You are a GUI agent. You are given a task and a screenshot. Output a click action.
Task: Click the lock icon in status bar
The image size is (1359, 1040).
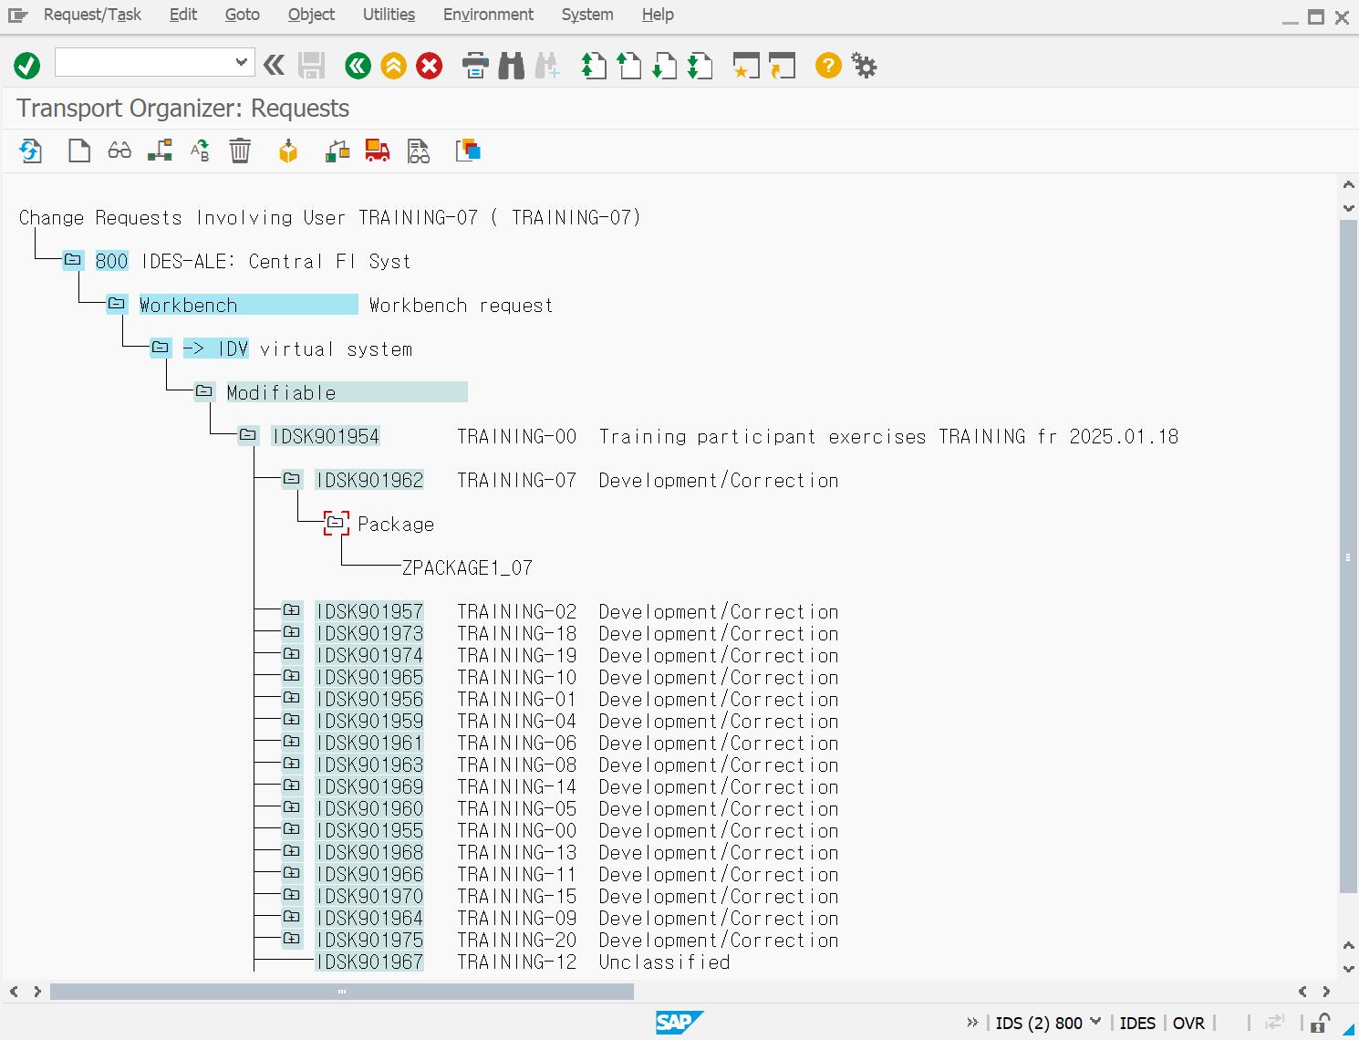(x=1320, y=1023)
